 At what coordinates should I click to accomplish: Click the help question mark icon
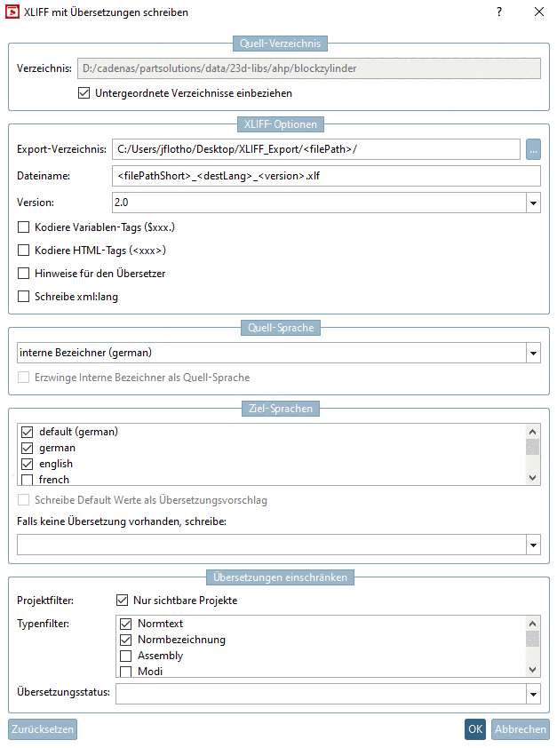[x=499, y=12]
